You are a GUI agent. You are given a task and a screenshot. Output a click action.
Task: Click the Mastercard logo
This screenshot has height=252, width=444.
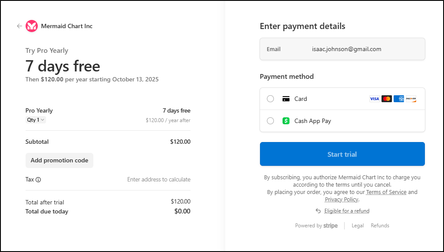coord(386,99)
